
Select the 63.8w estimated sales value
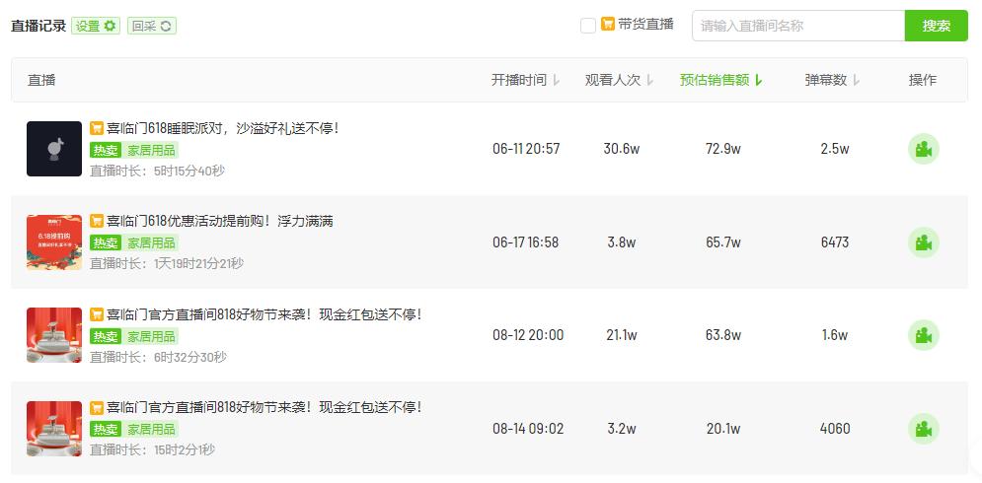tap(723, 335)
